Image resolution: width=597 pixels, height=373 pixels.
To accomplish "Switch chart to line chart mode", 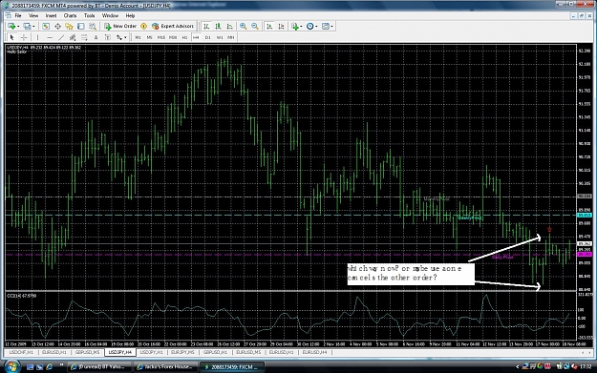I will tap(229, 27).
